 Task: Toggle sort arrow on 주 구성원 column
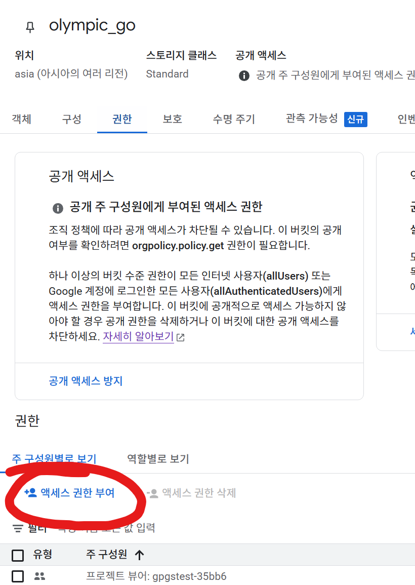(x=140, y=555)
